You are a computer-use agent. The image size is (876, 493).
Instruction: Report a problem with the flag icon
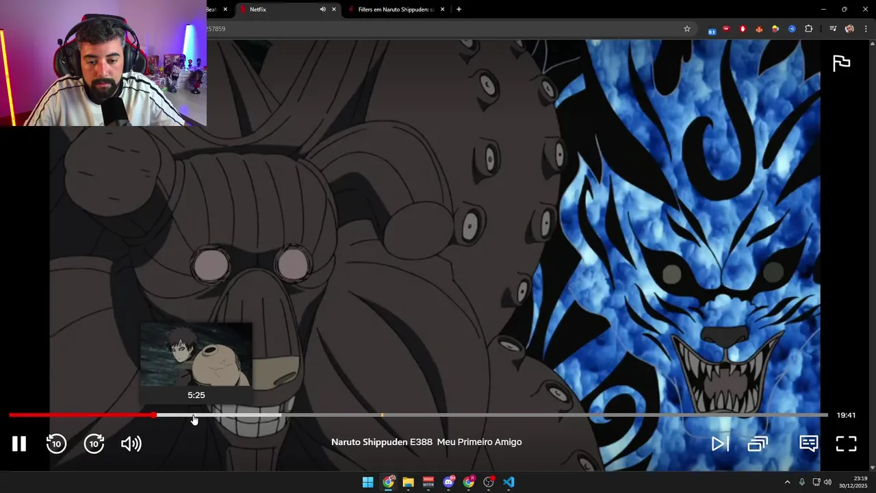click(841, 63)
